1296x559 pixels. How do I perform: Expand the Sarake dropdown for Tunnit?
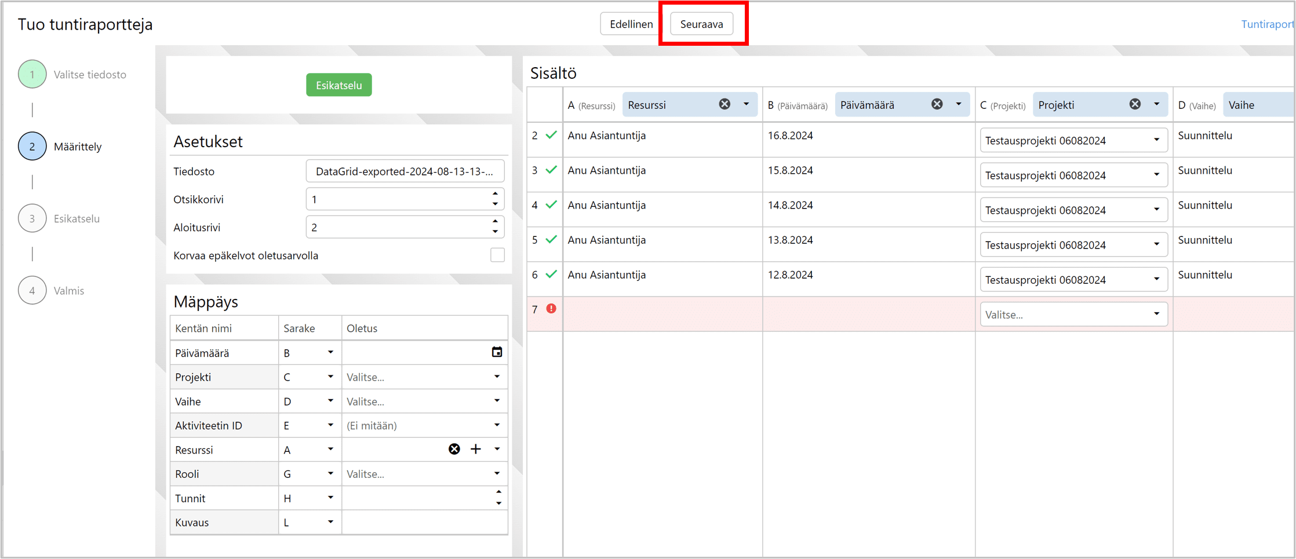point(330,498)
